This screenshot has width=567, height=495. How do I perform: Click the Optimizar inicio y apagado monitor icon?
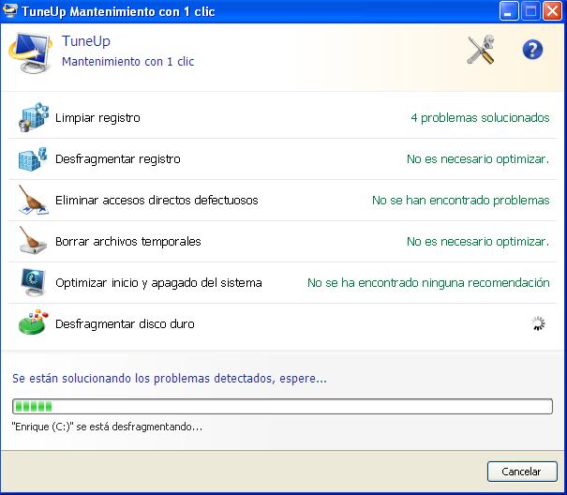[x=33, y=282]
